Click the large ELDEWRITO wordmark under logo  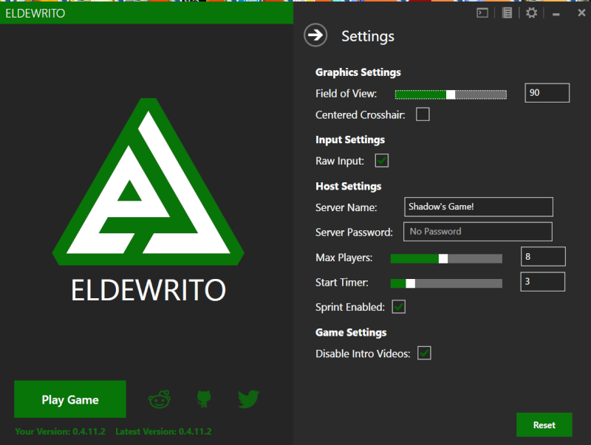point(148,290)
